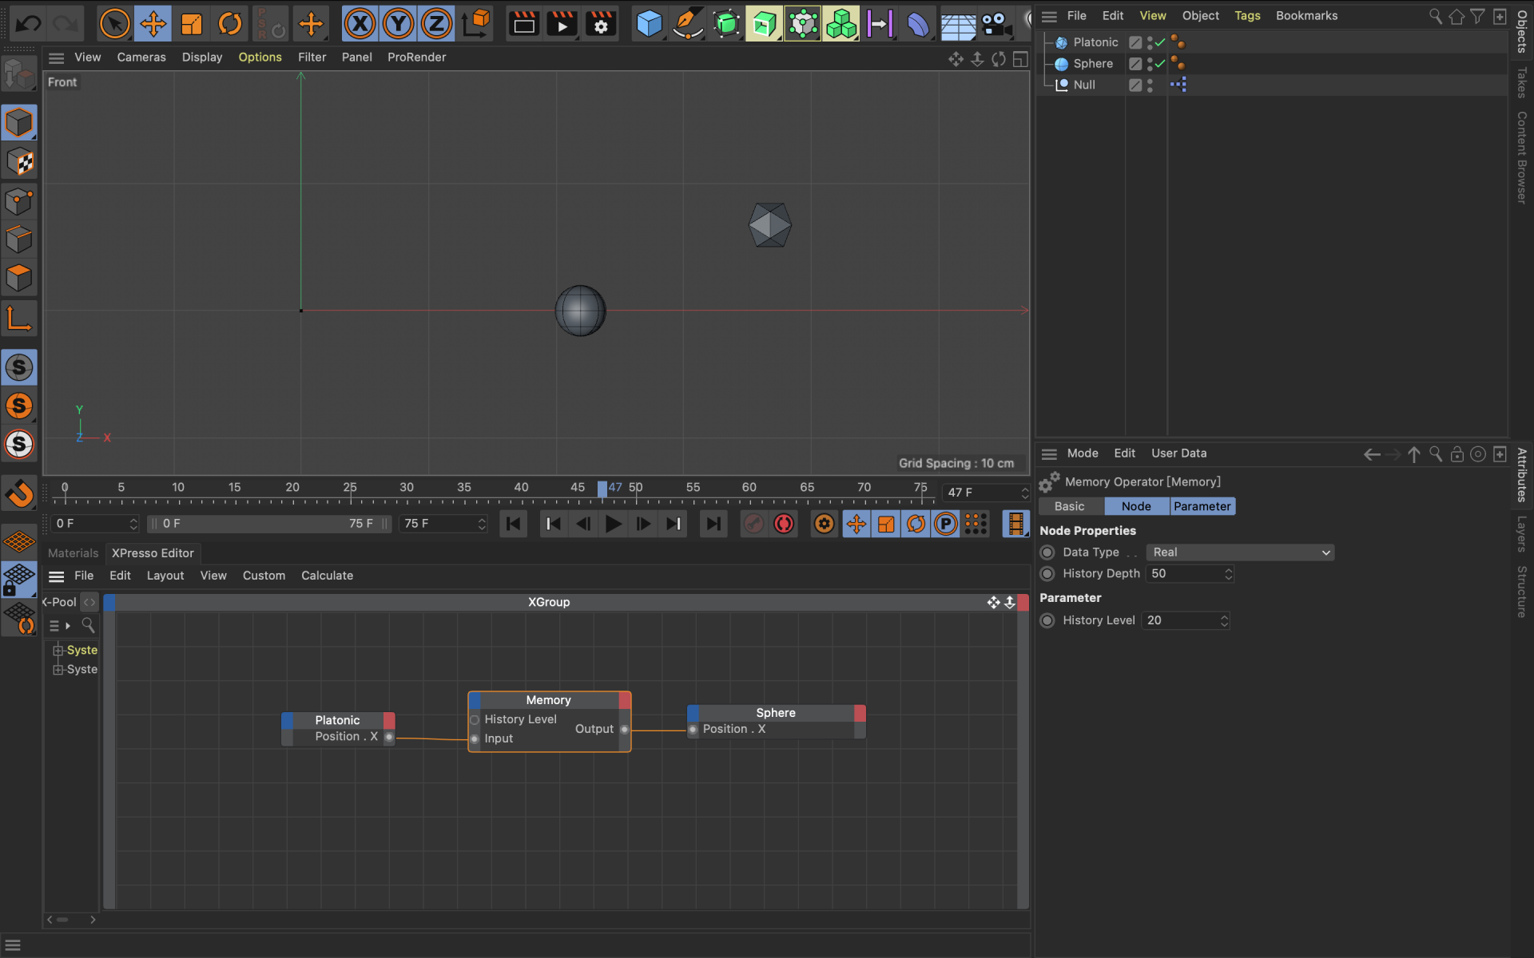This screenshot has height=958, width=1534.
Task: Click the Platonic node output port corner
Action: click(x=389, y=720)
